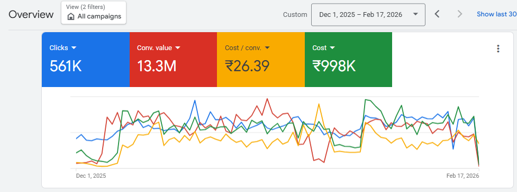Image resolution: width=517 pixels, height=192 pixels.
Task: Click the Feb 17, 2026 axis label
Action: [462, 176]
